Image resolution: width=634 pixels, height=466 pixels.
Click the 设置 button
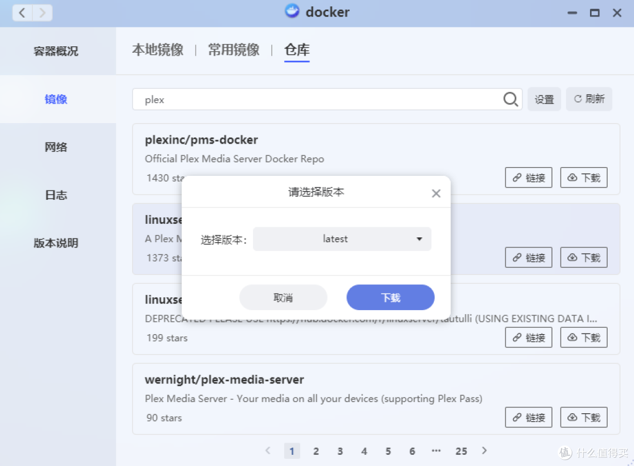point(544,99)
